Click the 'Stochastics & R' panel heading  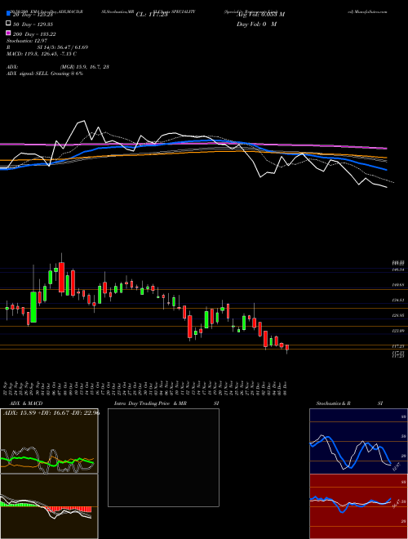[333, 403]
